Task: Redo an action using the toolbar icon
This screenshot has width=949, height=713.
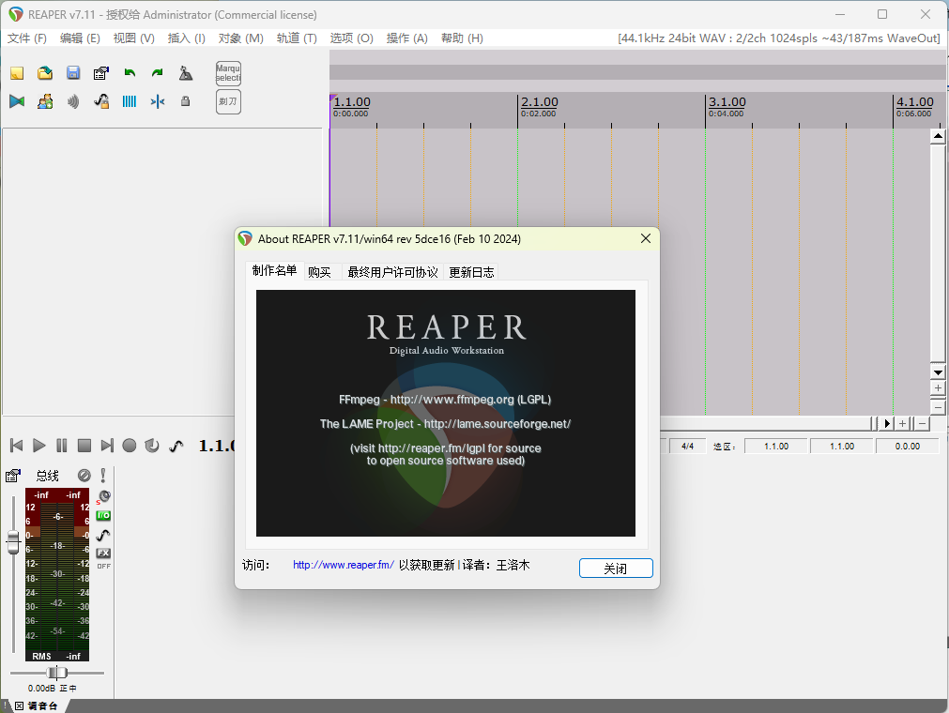Action: tap(157, 72)
